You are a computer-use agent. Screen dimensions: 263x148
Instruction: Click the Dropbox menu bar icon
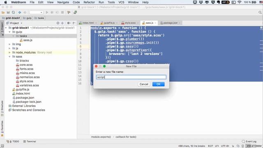click(x=201, y=2)
